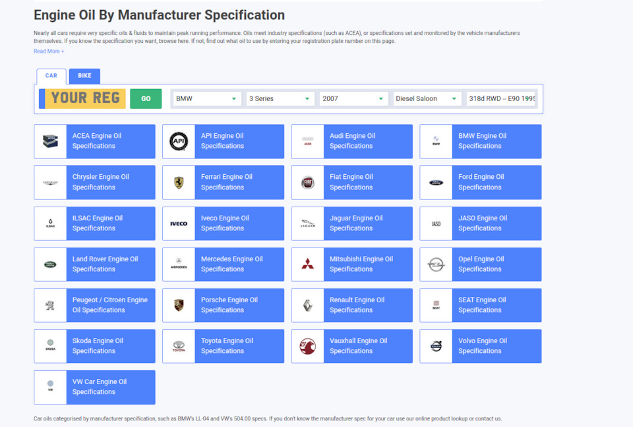633x427 pixels.
Task: Open Peugeot / Citroen Engine Oil Specifications
Action: click(x=94, y=306)
